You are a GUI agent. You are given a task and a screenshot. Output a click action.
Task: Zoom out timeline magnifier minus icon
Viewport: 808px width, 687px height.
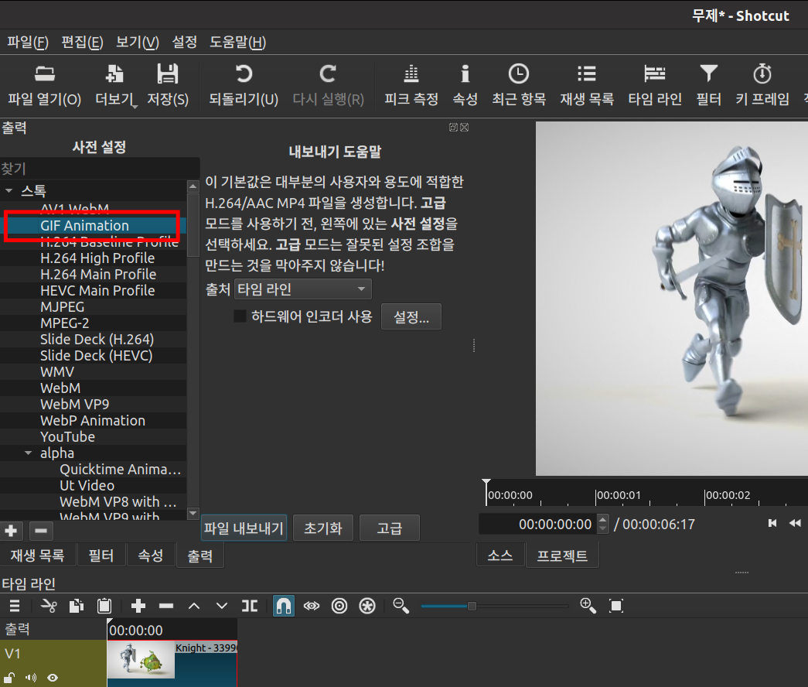coord(401,606)
